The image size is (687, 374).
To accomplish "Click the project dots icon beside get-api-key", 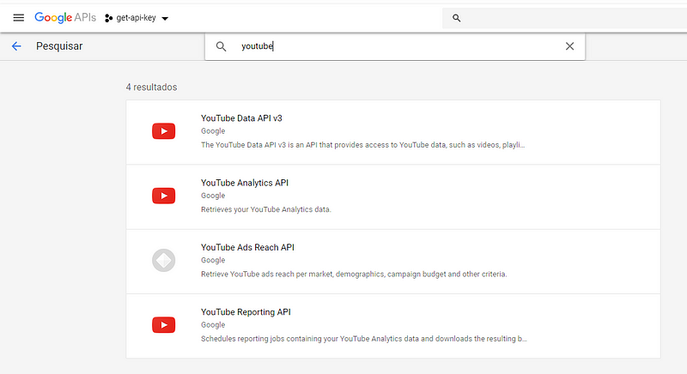I will tap(109, 18).
